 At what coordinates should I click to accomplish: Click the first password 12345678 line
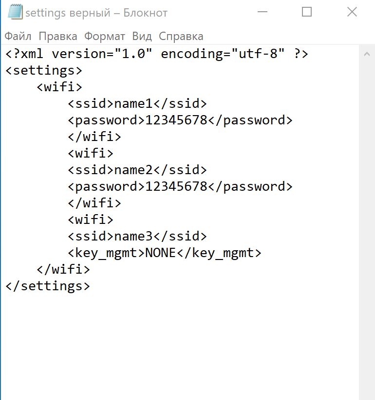point(180,120)
